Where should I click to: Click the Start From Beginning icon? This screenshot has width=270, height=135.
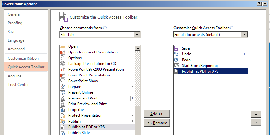click(x=176, y=66)
